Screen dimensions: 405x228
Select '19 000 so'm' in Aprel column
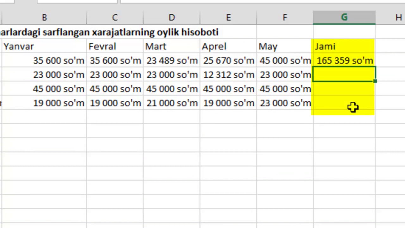click(228, 103)
